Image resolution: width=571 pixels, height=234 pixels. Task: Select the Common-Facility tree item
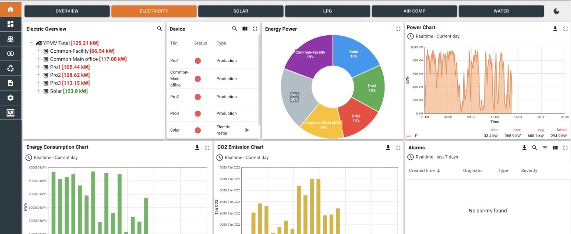point(69,51)
